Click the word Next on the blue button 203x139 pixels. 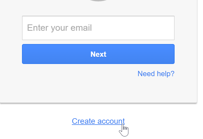click(x=98, y=54)
